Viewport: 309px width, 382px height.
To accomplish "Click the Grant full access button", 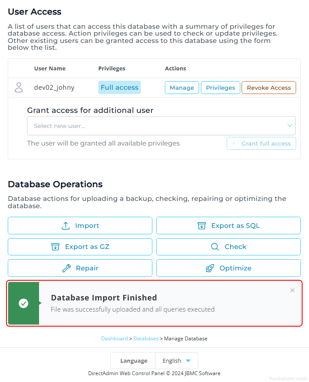I will [261, 143].
